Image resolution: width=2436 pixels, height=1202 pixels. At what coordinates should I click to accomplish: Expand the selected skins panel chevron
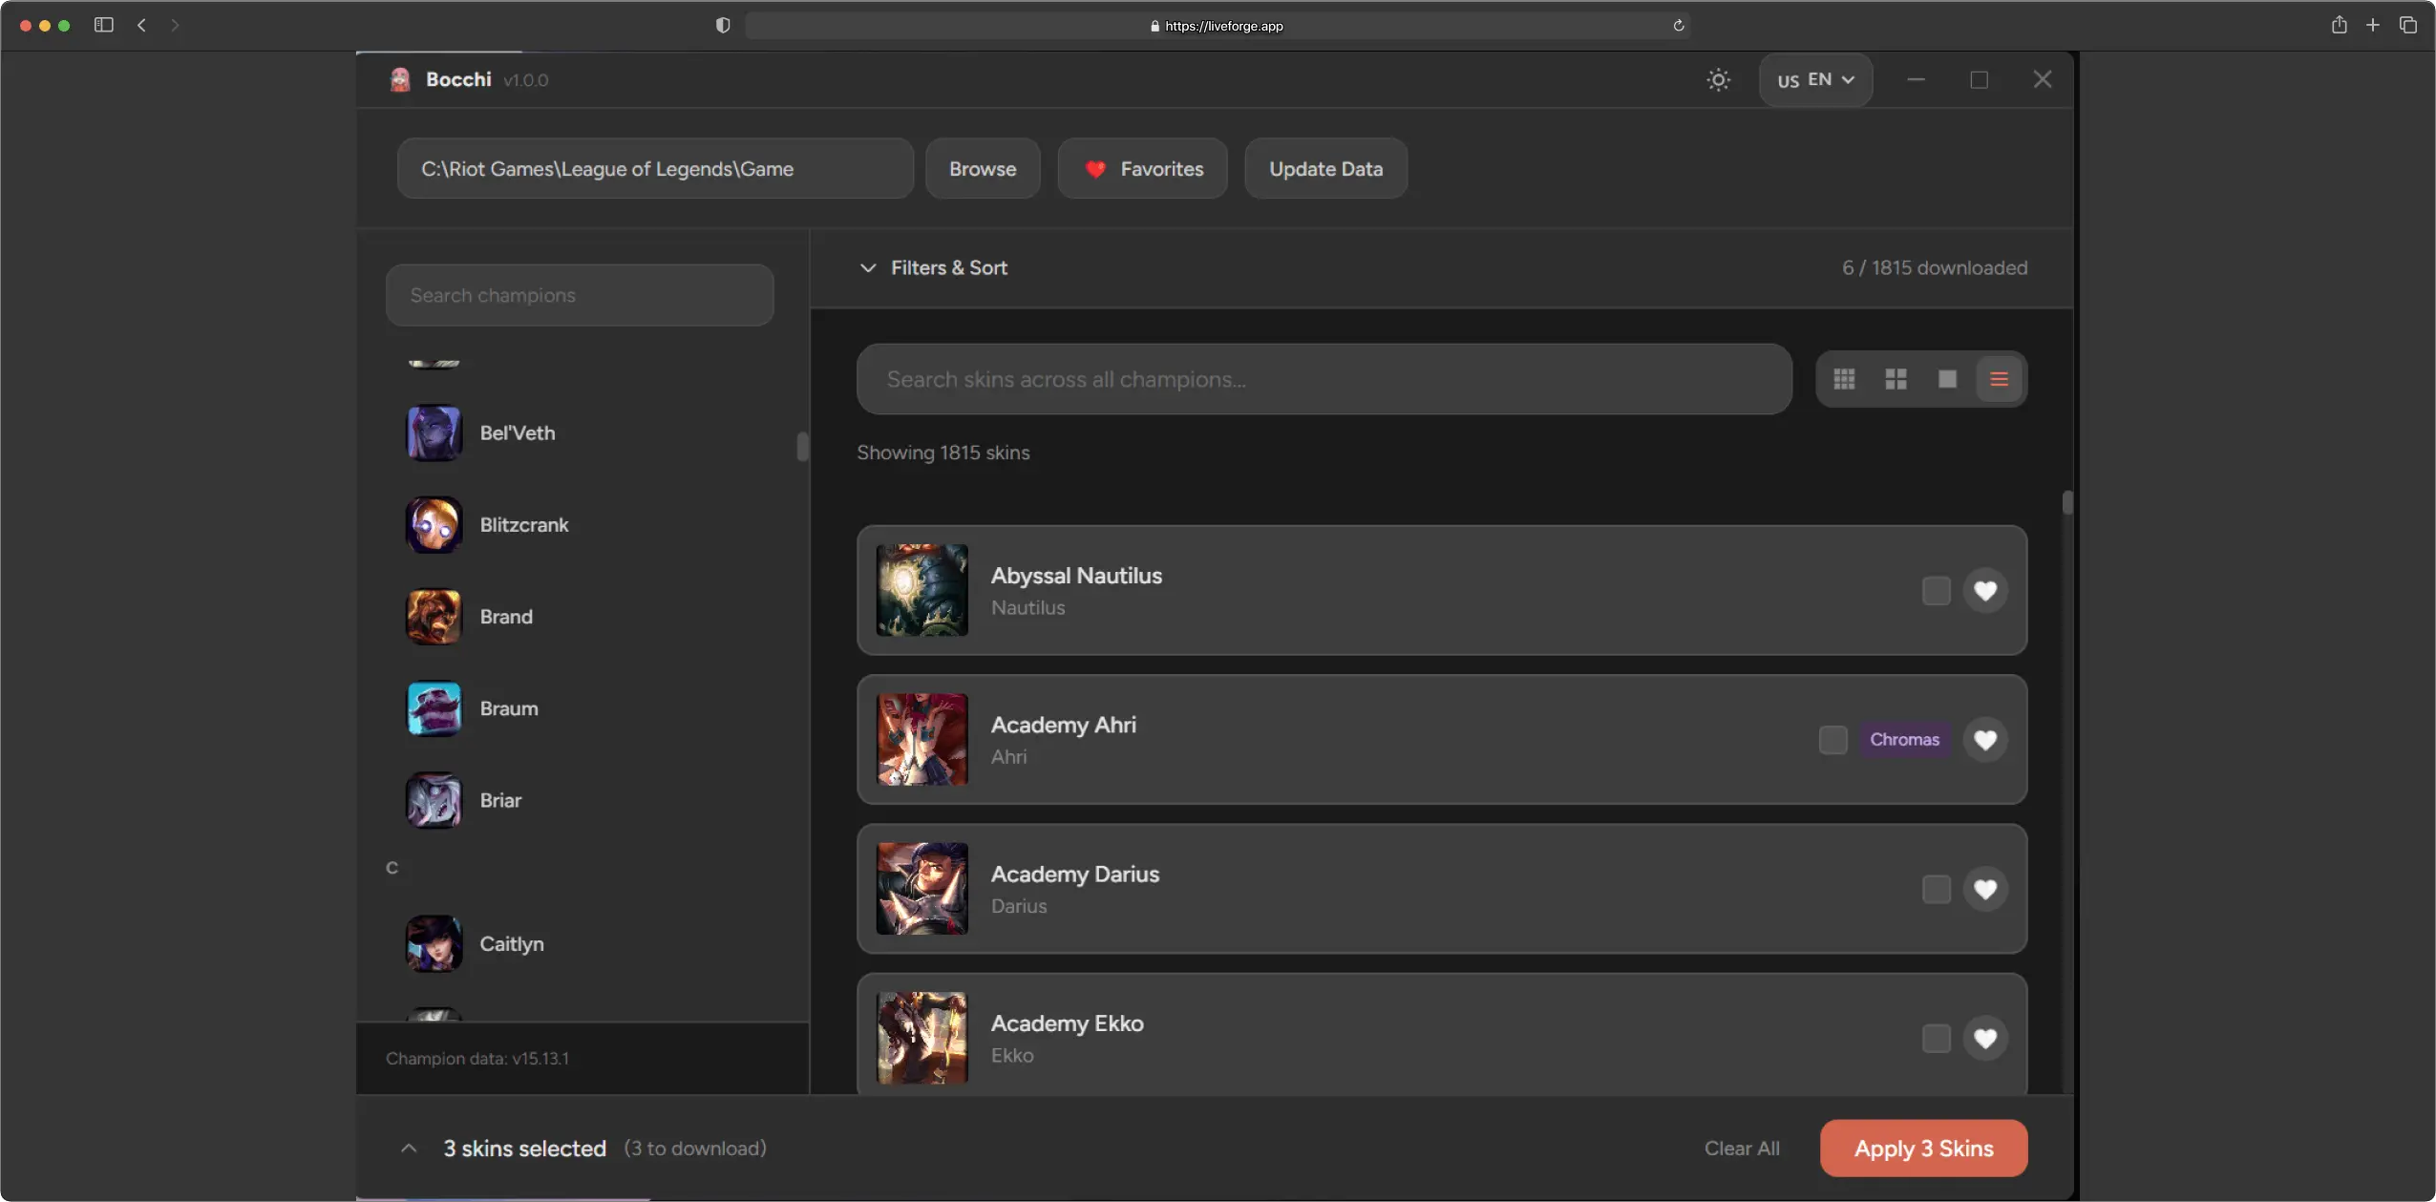tap(409, 1149)
